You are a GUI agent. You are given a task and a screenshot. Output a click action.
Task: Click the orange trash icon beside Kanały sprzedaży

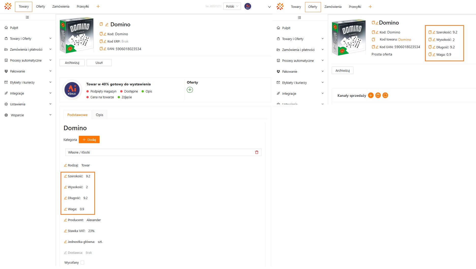pos(378,95)
